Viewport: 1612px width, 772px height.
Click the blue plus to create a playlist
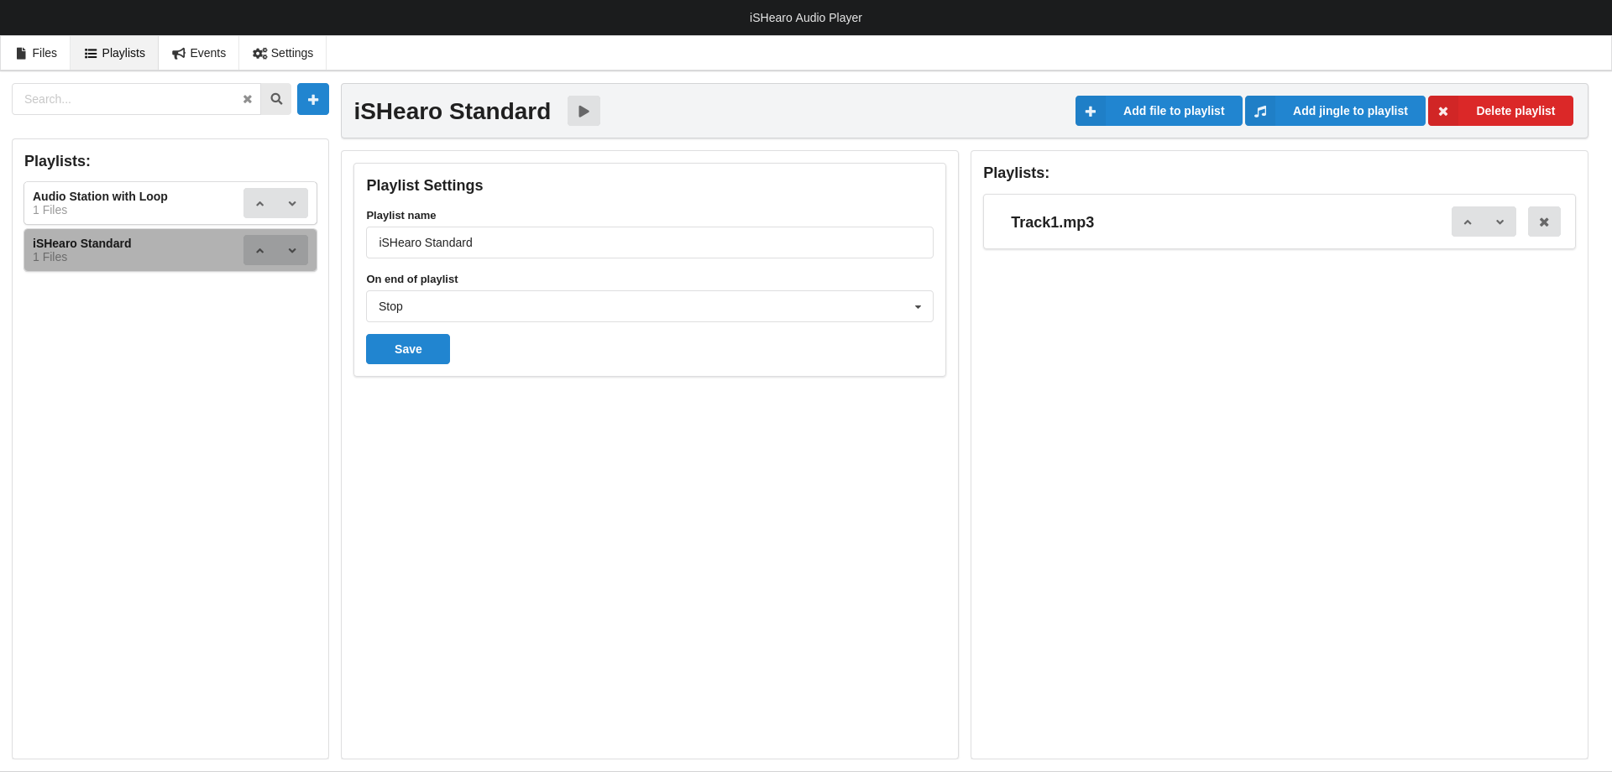(x=312, y=99)
